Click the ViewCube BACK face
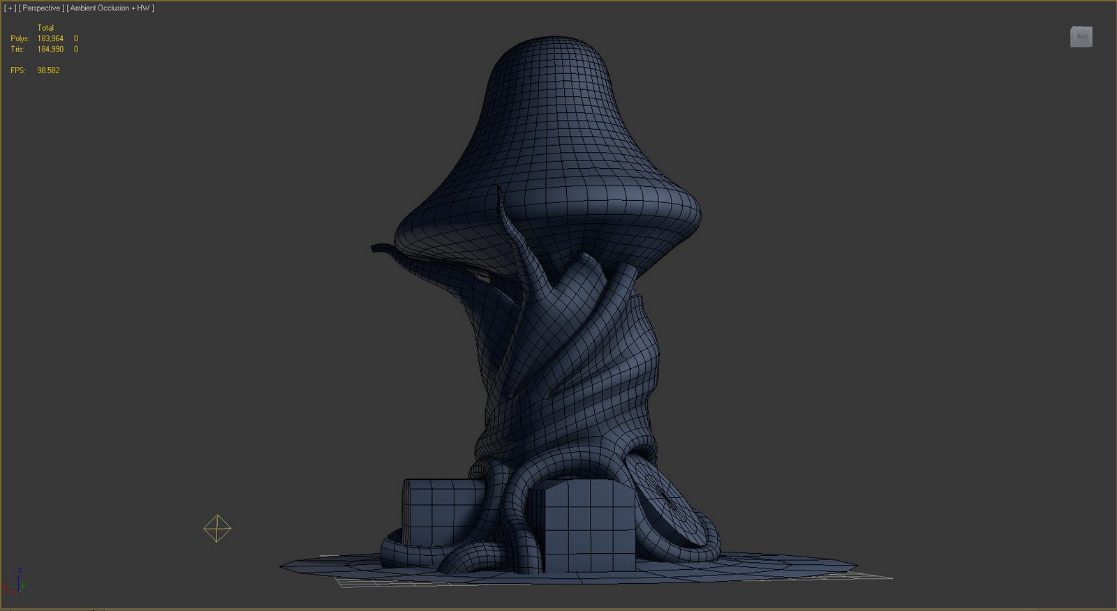Viewport: 1117px width, 611px height. (x=1081, y=37)
